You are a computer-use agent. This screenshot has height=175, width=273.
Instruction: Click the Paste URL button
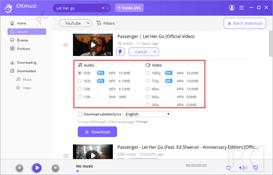[129, 8]
